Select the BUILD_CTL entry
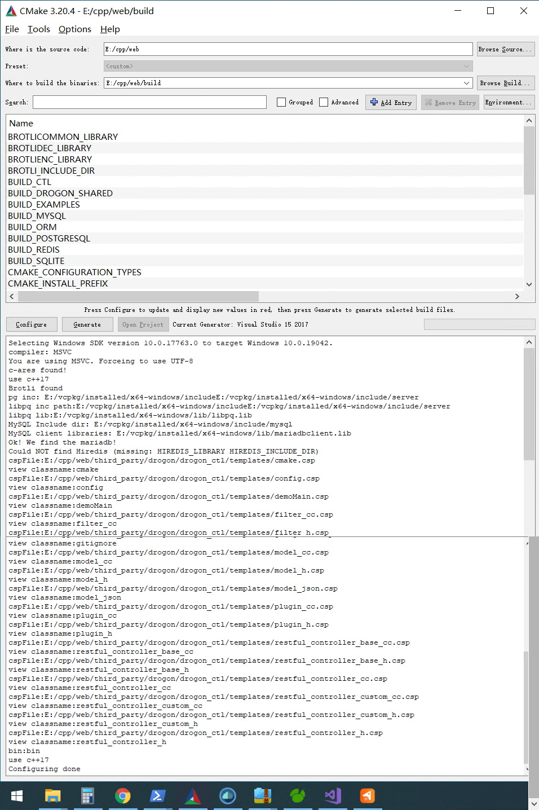Screen dimensions: 539x810 (x=30, y=182)
